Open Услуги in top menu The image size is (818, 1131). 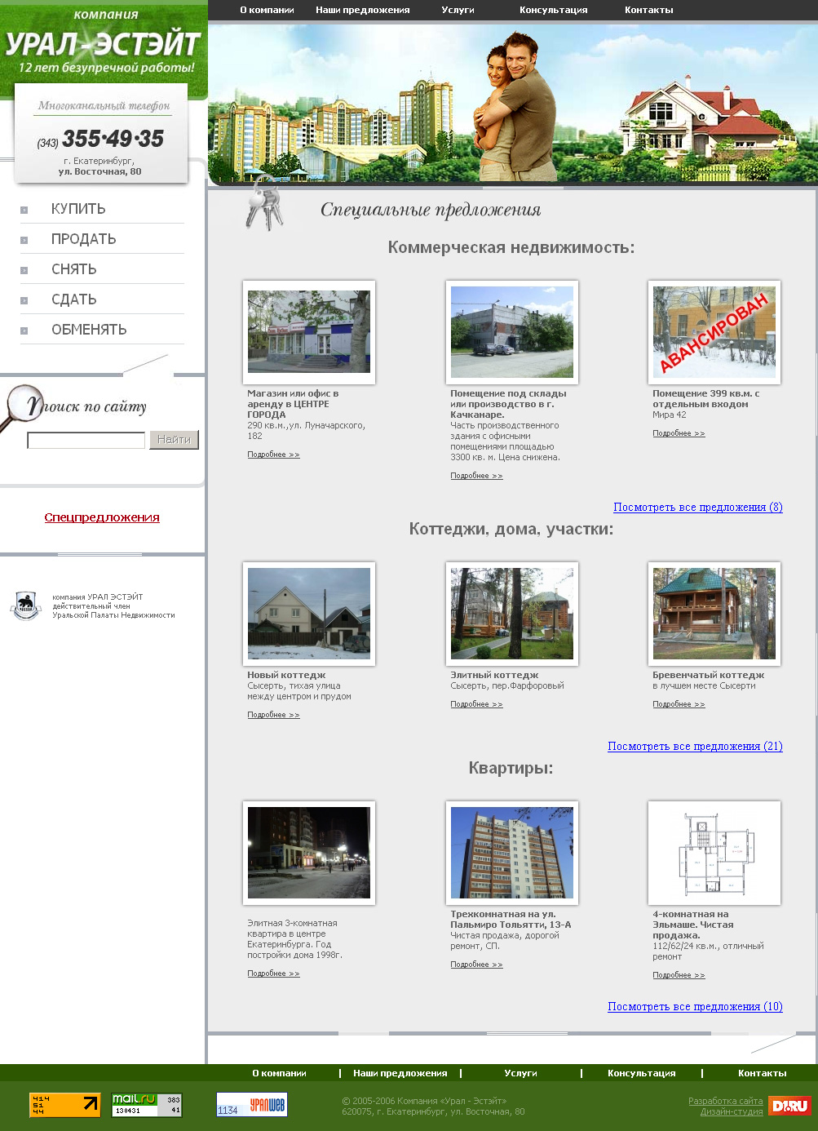tap(458, 10)
